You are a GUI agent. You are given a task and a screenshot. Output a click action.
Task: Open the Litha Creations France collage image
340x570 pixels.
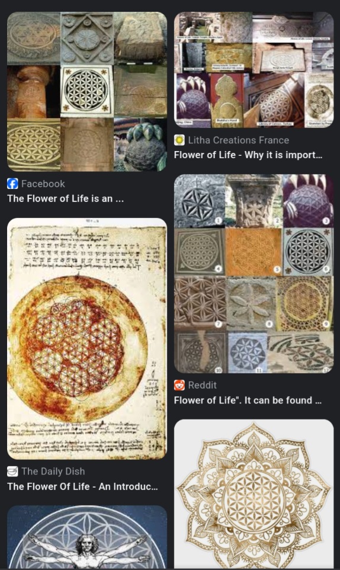[254, 70]
